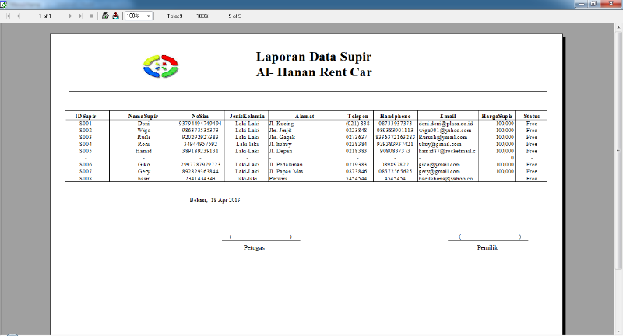Viewport: 623px width, 336px height.
Task: Click the NamaSupir column header
Action: point(143,116)
